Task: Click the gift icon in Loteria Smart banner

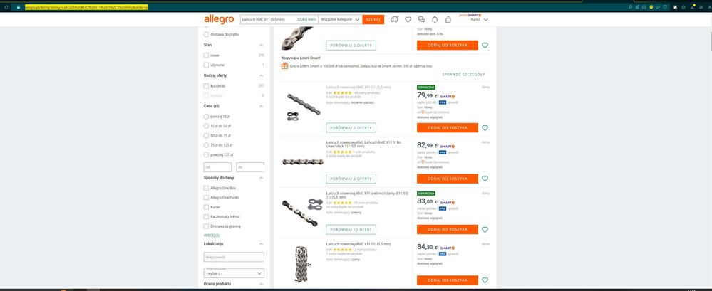Action: 284,65
